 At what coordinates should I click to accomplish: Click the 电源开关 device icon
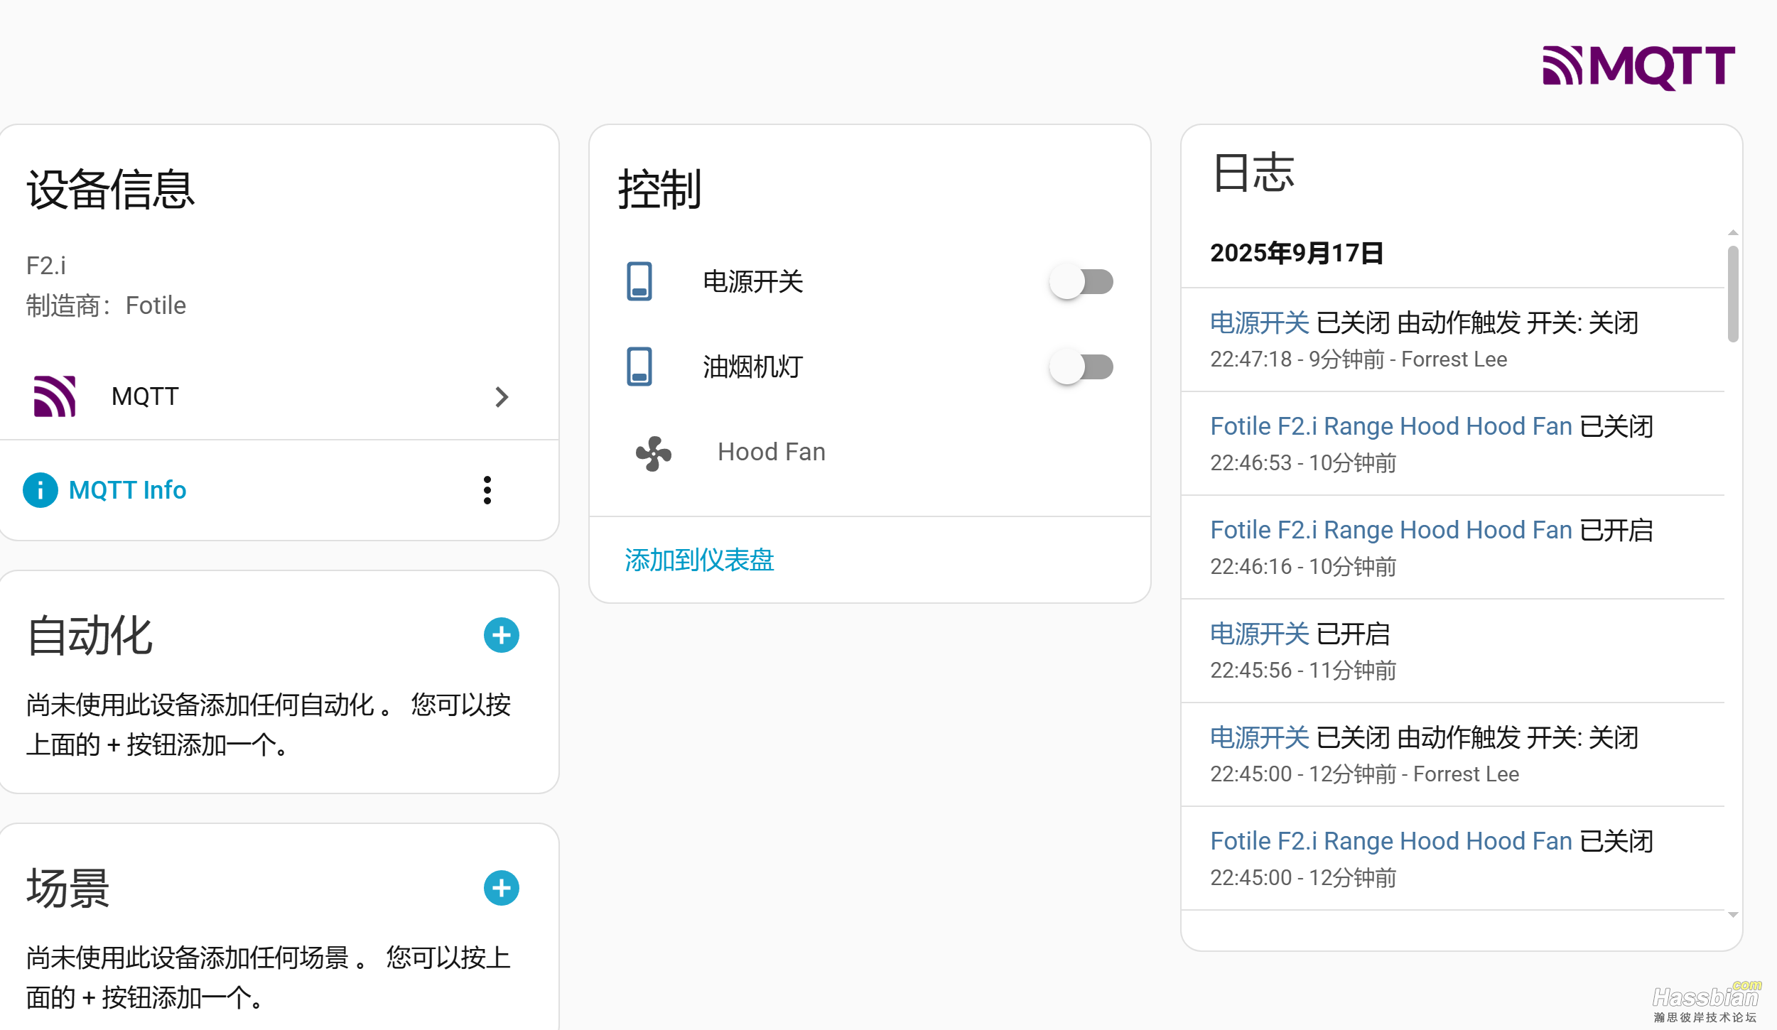pos(639,281)
